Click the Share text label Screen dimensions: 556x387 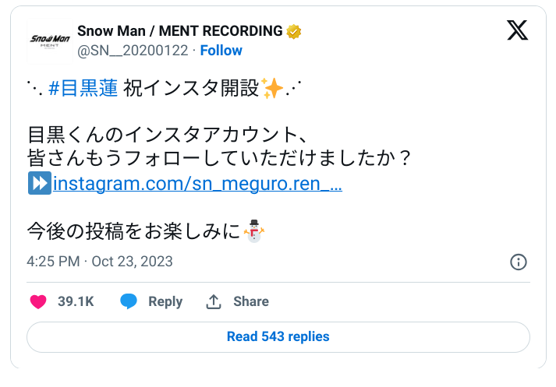coord(251,301)
